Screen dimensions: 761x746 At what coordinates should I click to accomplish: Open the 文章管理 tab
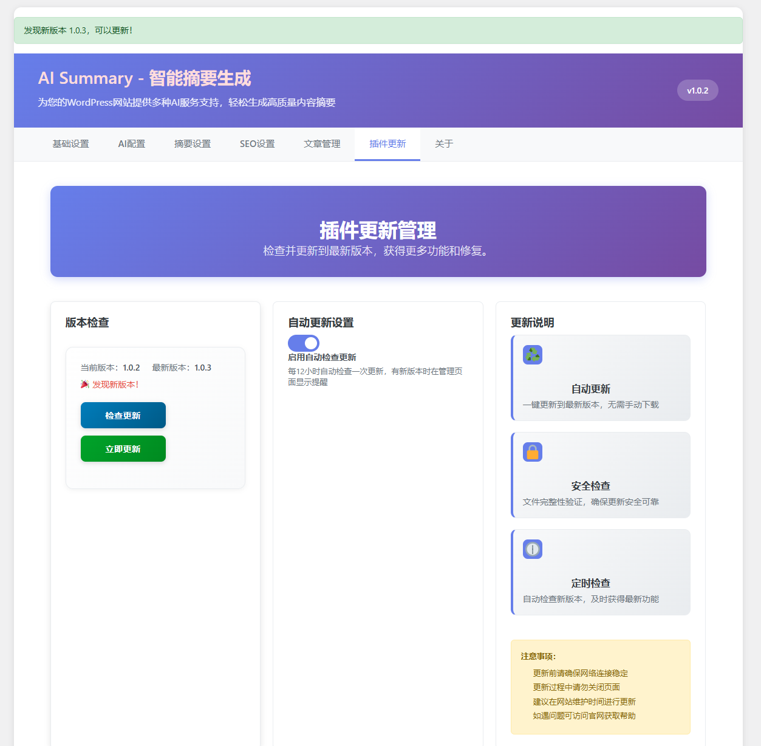click(x=321, y=144)
